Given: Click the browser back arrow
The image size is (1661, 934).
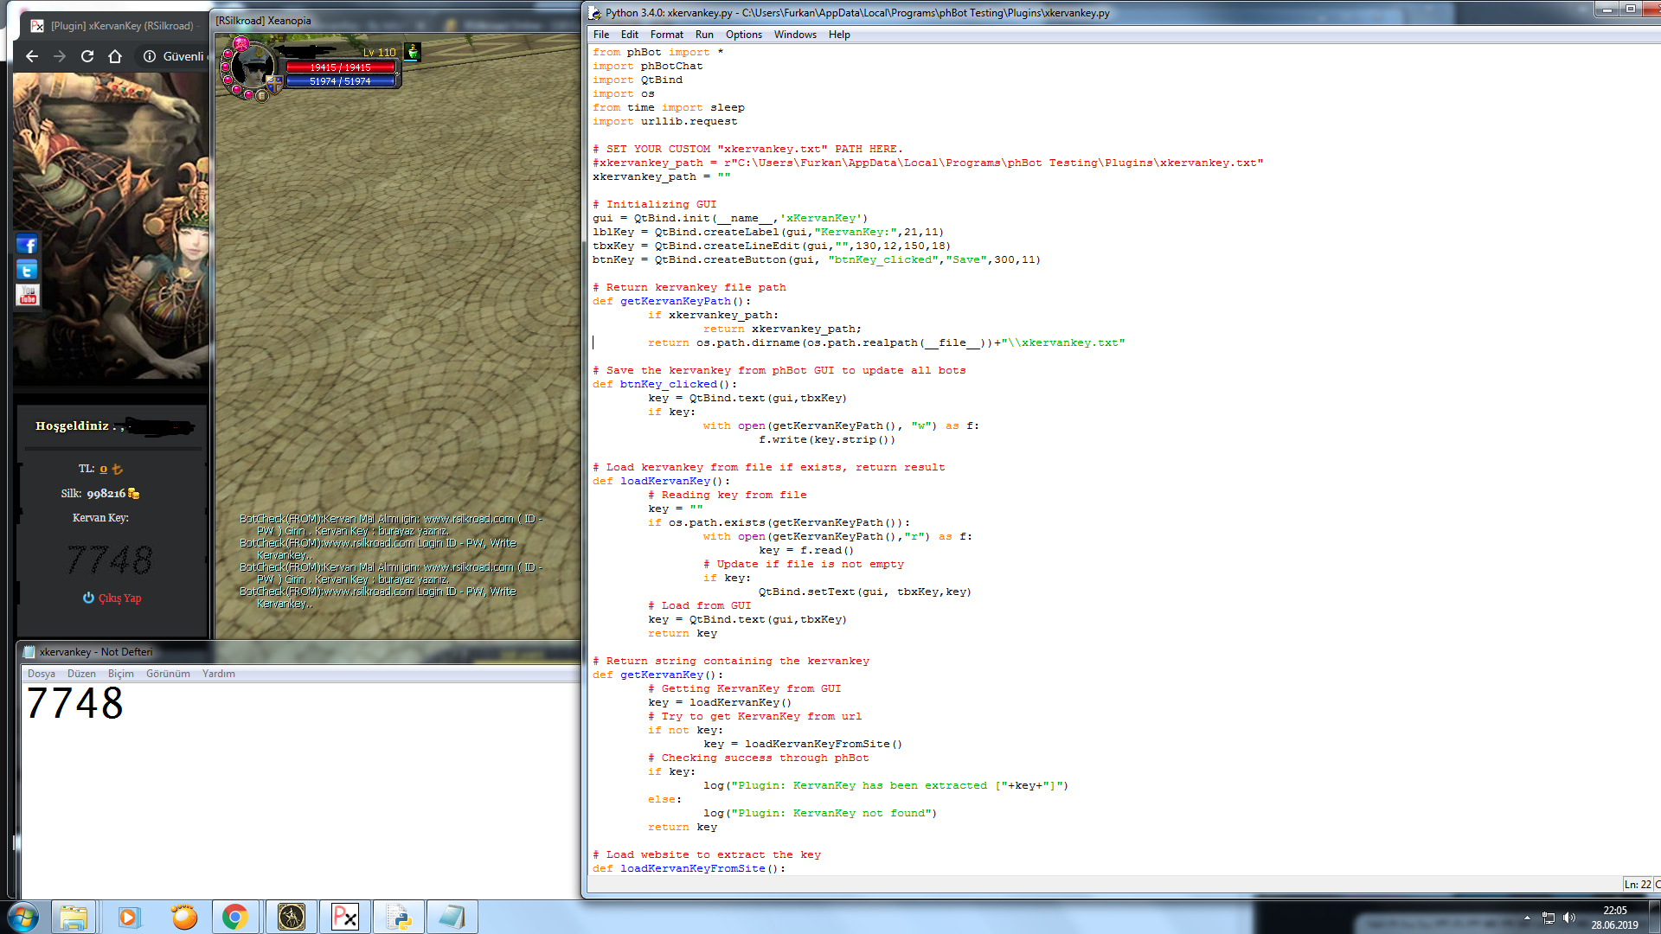Looking at the screenshot, I should (x=32, y=56).
